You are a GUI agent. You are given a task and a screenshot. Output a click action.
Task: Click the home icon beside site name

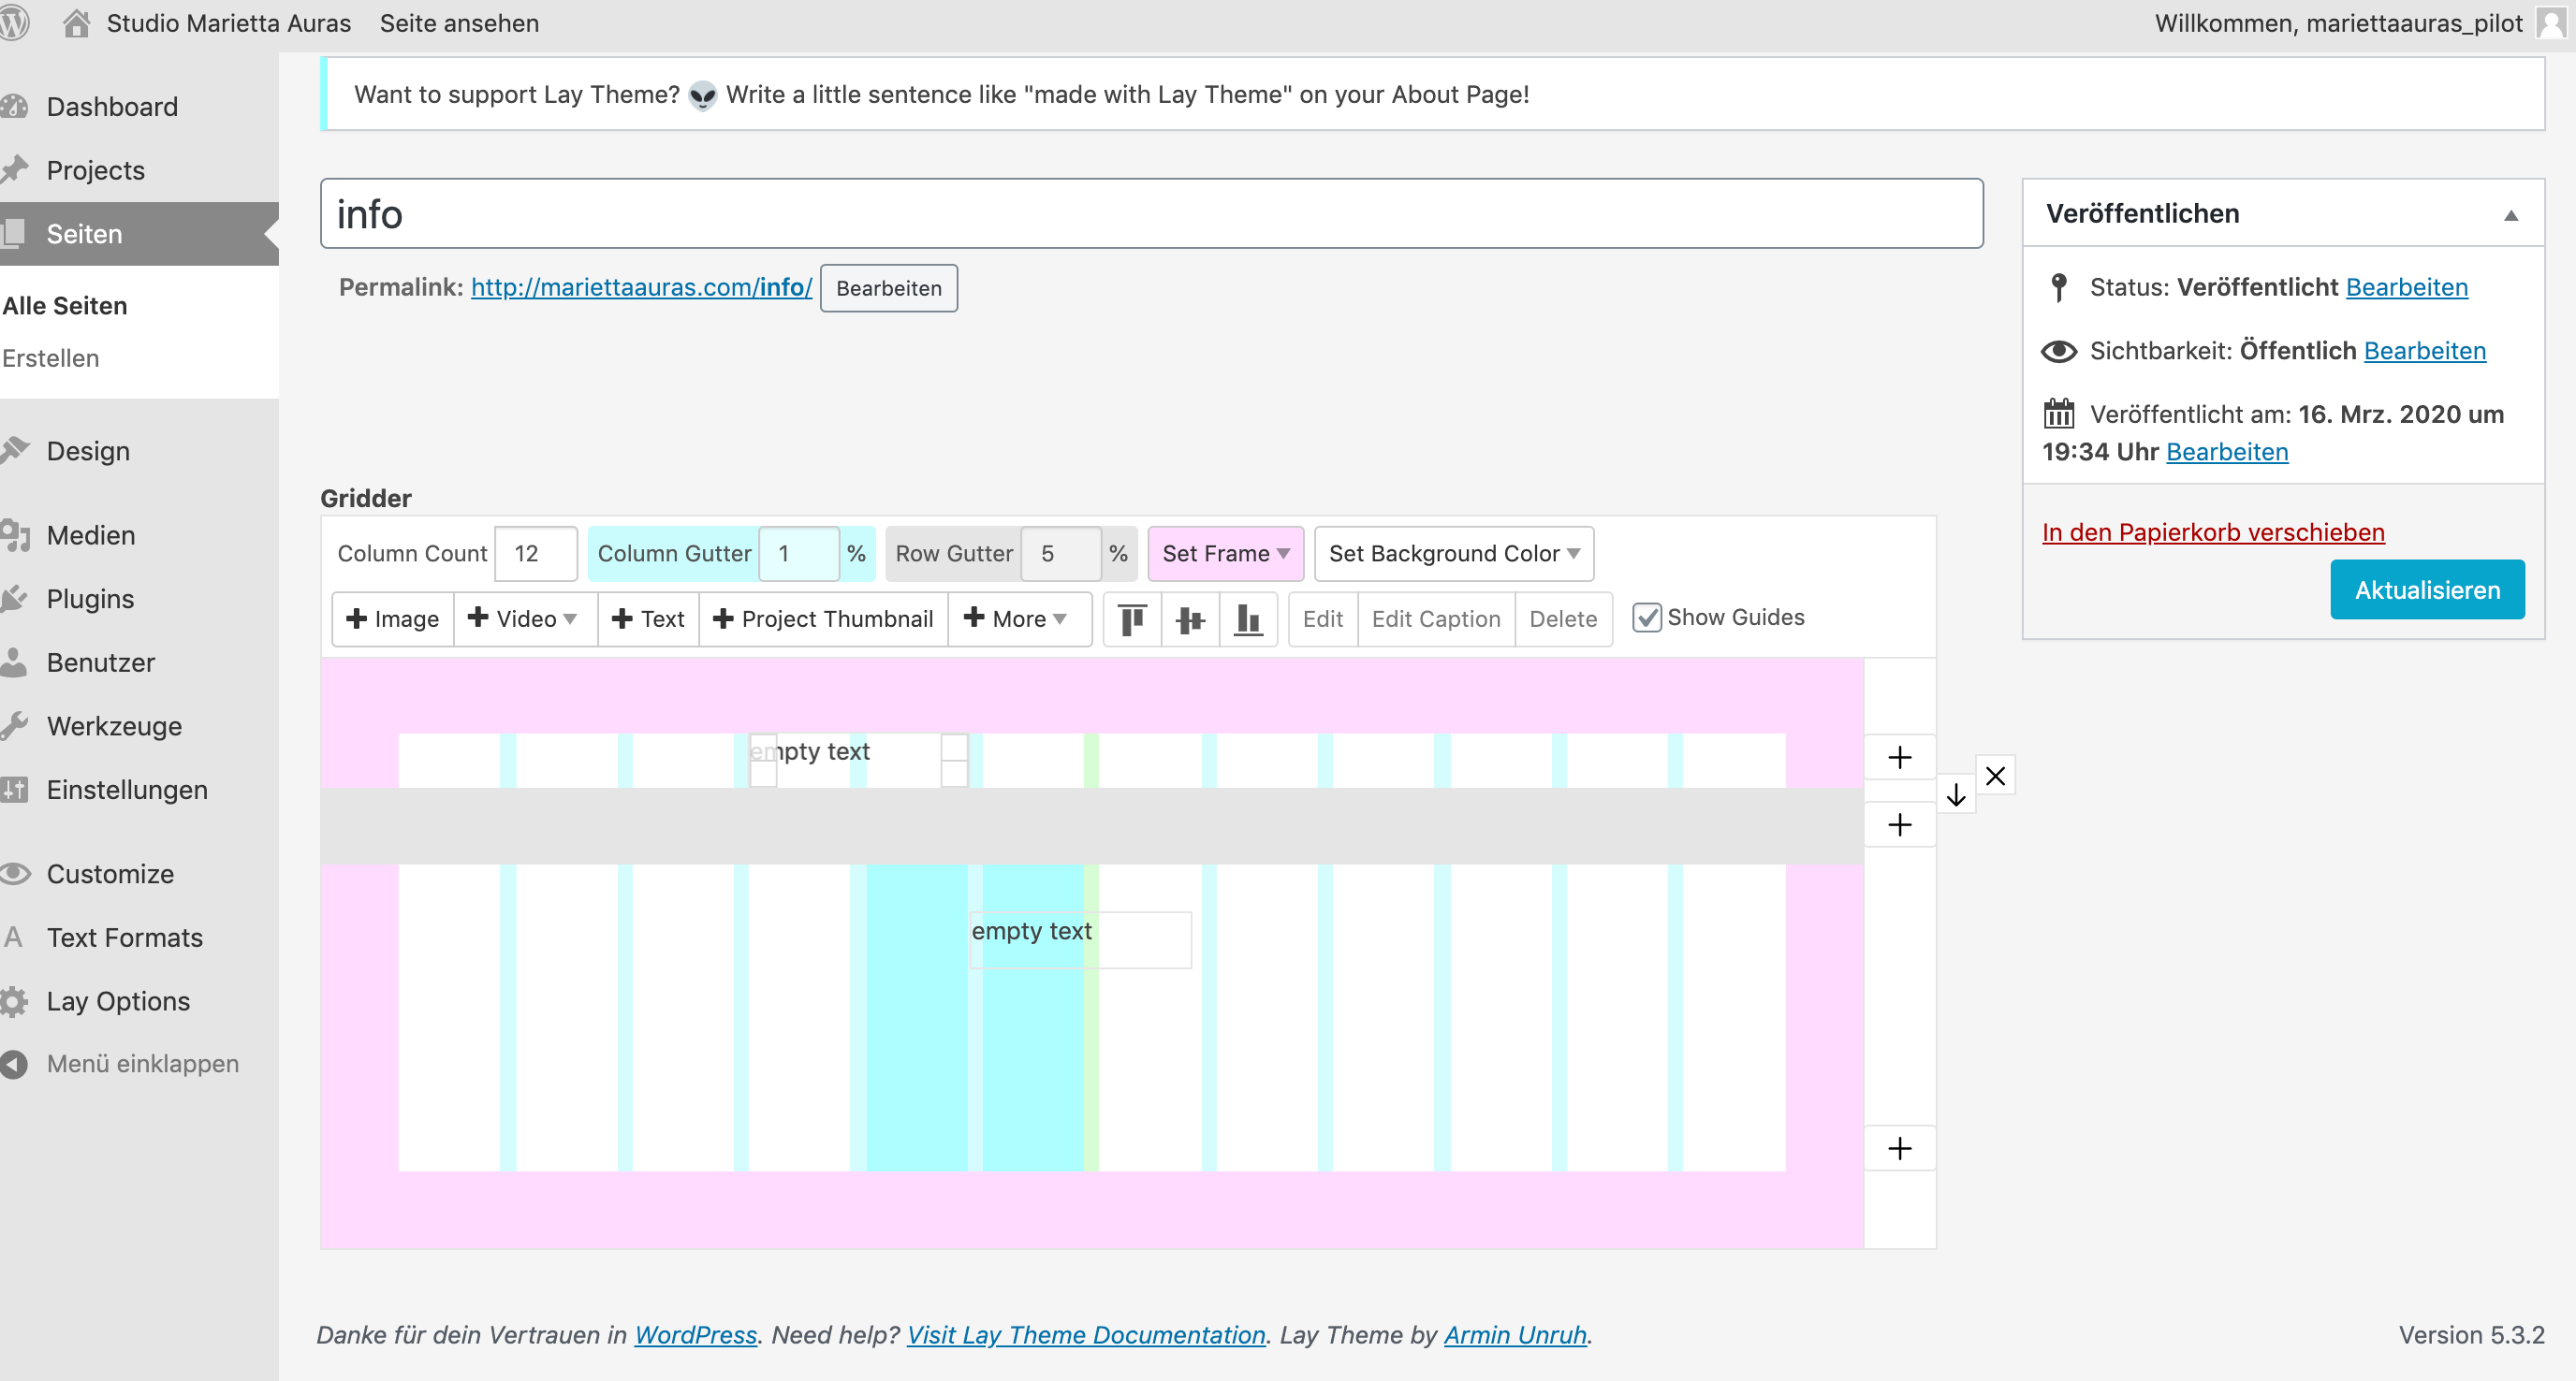click(x=76, y=23)
